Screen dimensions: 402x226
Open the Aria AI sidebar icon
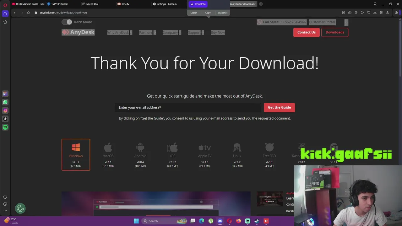point(5,94)
